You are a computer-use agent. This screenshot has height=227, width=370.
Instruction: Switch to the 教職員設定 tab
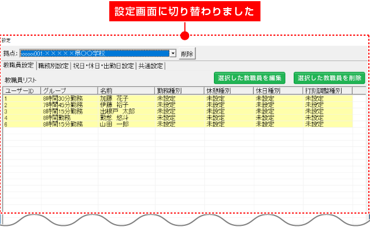(18, 66)
